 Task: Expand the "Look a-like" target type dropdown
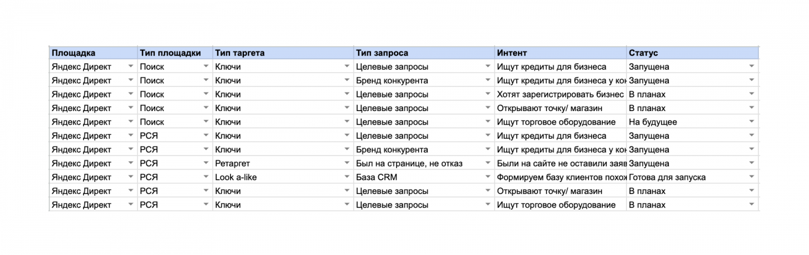click(x=347, y=177)
